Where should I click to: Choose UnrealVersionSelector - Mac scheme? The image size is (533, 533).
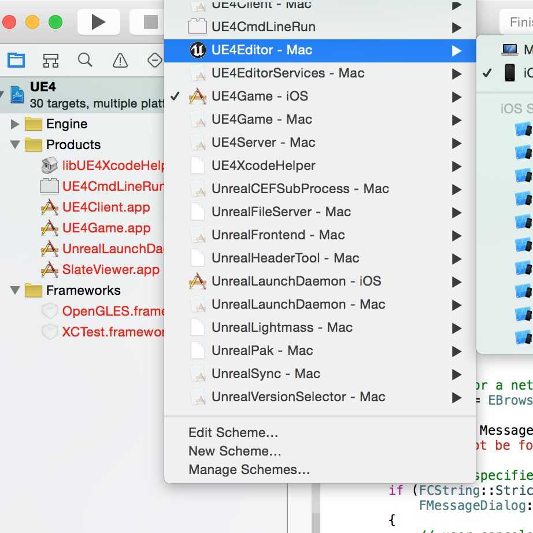coord(320,397)
